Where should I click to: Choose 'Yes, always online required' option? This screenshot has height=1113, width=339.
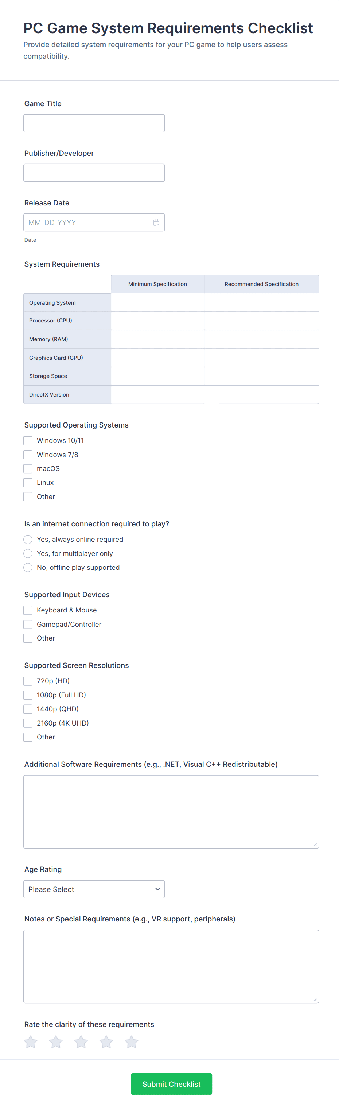coord(28,540)
